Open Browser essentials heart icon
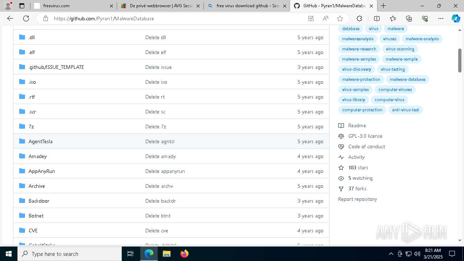This screenshot has height=261, width=464. point(425,18)
